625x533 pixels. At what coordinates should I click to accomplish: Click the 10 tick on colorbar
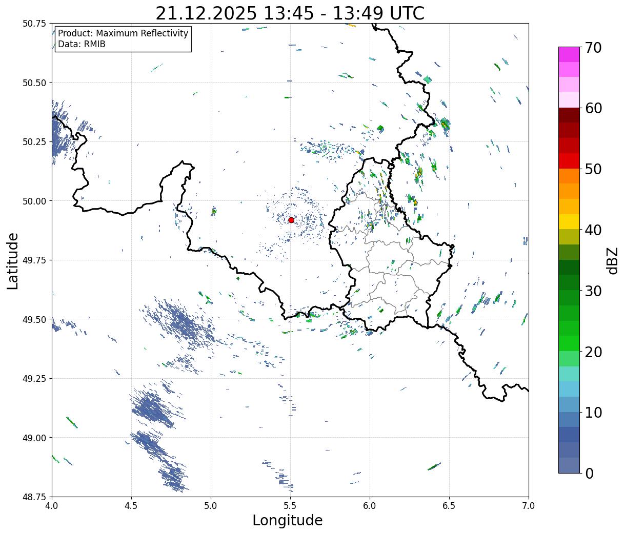pos(593,412)
